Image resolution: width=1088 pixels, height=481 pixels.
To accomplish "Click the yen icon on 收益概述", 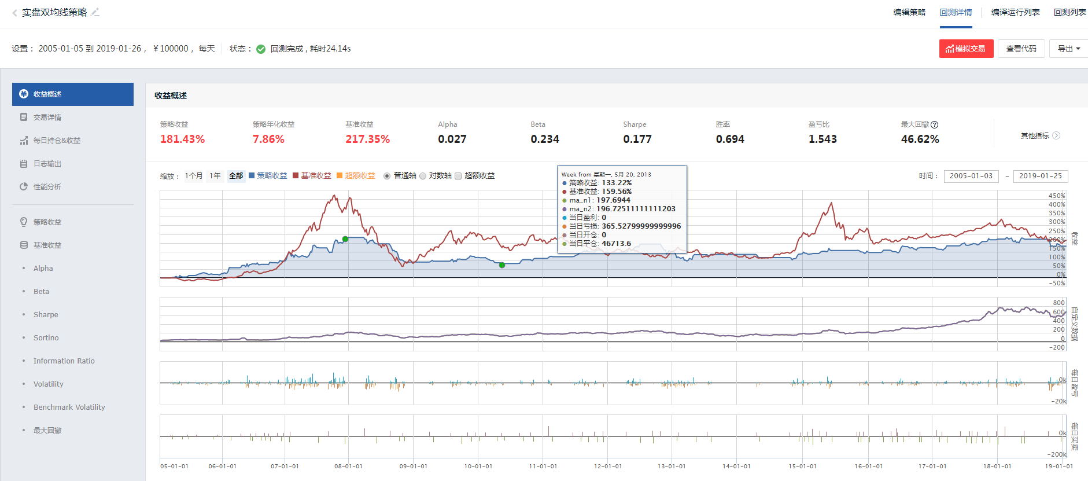I will (x=24, y=94).
